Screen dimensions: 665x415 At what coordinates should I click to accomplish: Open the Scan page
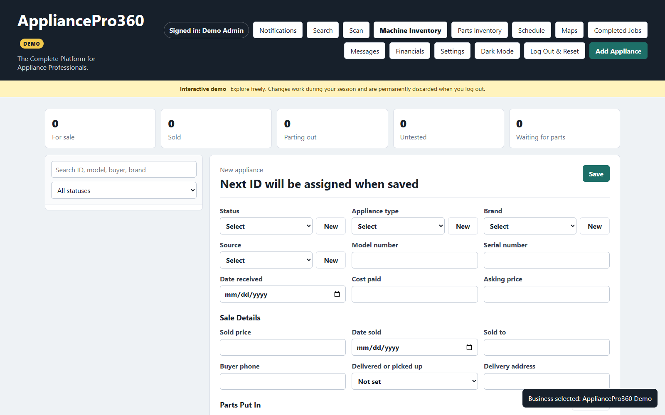(356, 30)
